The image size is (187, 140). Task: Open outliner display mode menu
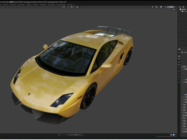pyautogui.click(x=180, y=7)
